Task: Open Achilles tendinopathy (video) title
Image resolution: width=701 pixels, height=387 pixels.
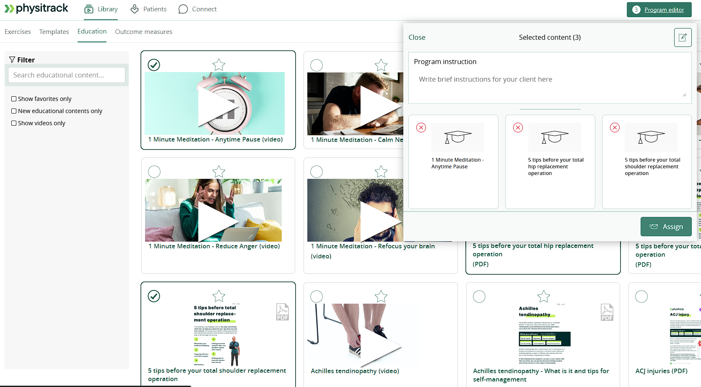Action: coord(355,371)
